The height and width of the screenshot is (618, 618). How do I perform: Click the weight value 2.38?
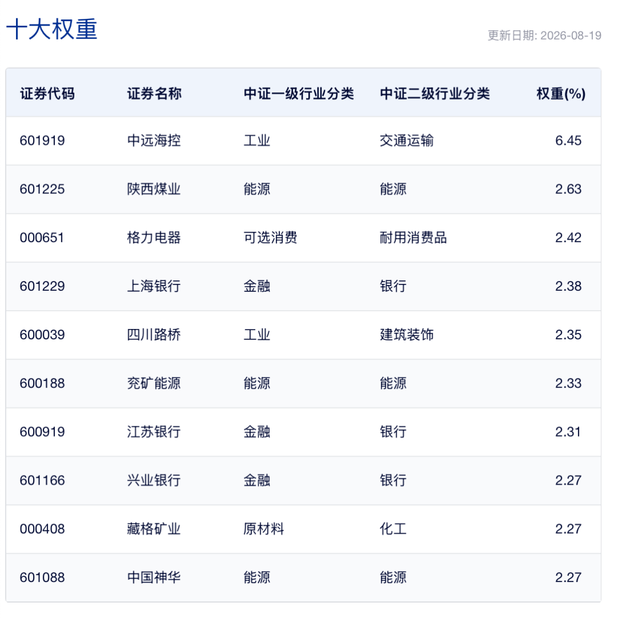pos(568,286)
